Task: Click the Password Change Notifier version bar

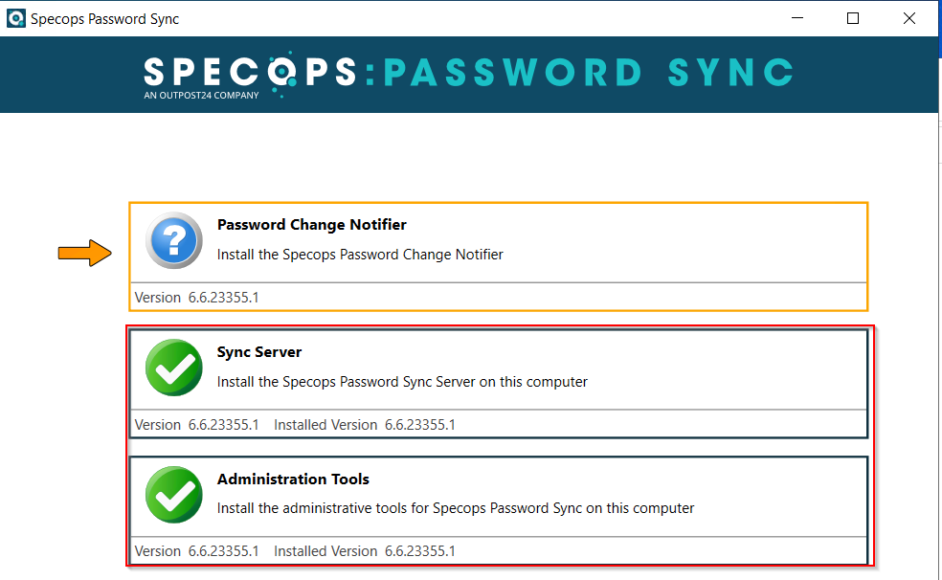Action: [x=499, y=297]
